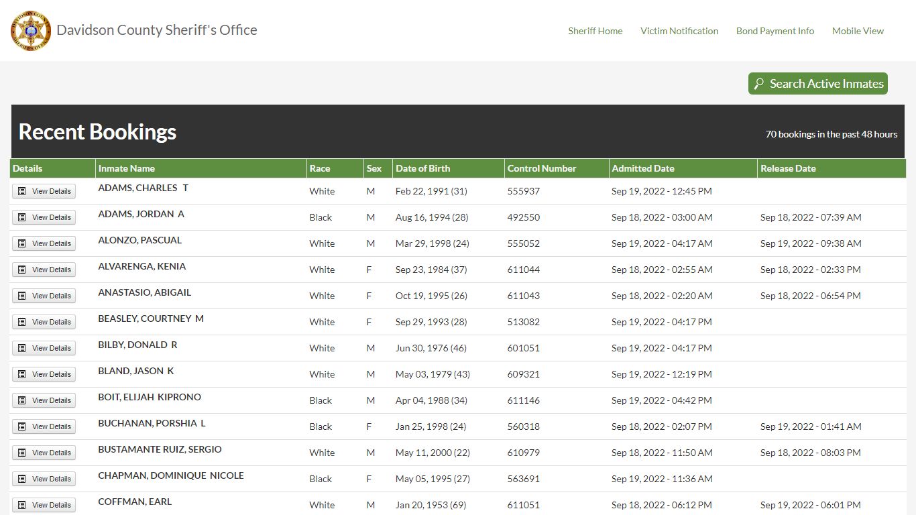The width and height of the screenshot is (916, 515).
Task: Click release date Sep 18, 2022 - 07:39 AM
Action: coord(811,217)
